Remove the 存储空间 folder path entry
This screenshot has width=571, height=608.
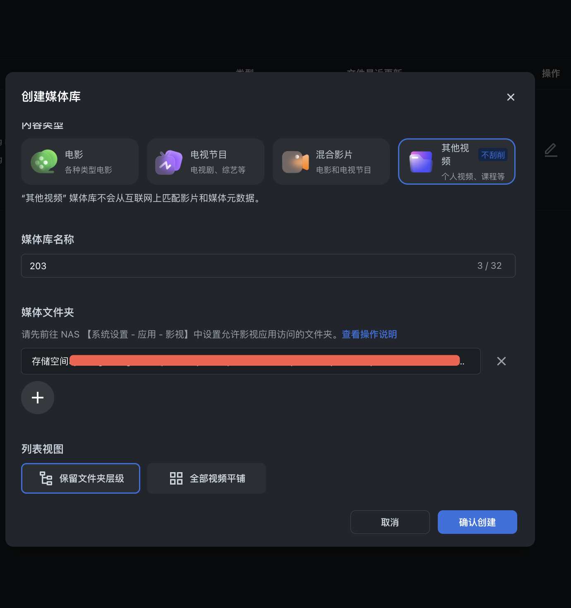click(x=501, y=361)
